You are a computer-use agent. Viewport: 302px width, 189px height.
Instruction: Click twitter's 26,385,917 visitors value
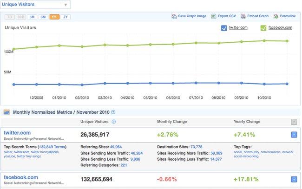tap(95, 135)
